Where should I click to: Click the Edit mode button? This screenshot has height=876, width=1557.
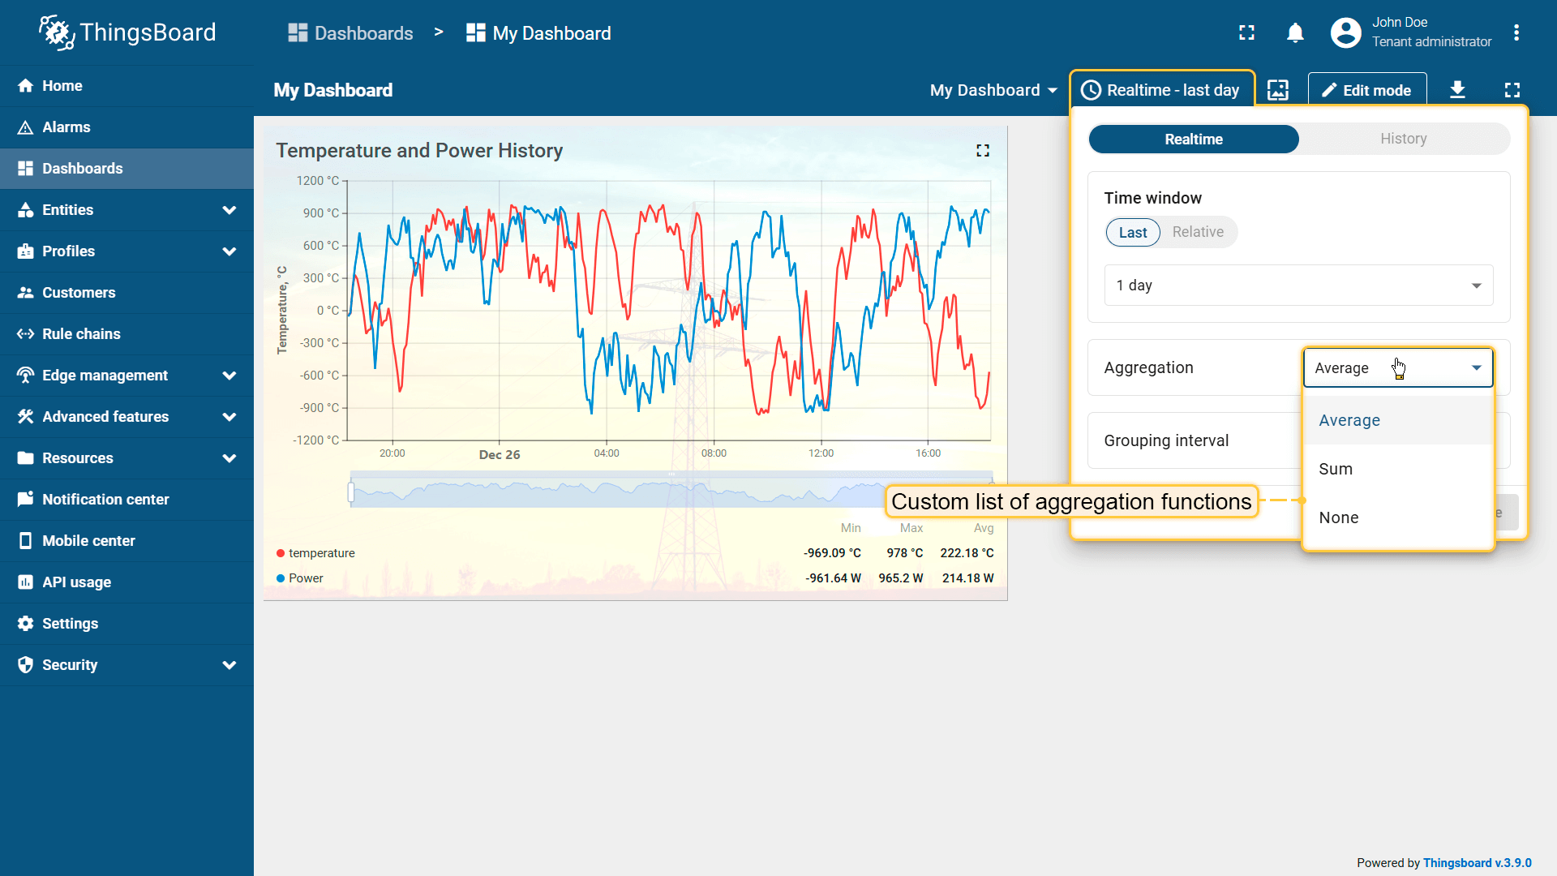coord(1366,90)
